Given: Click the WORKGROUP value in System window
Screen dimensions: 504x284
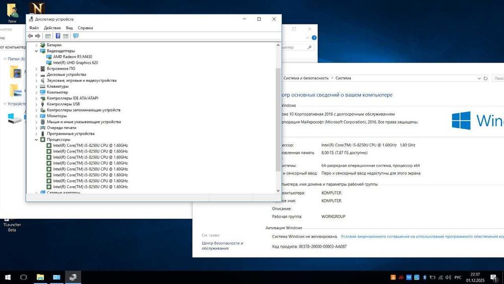Looking at the screenshot, I should (333, 217).
